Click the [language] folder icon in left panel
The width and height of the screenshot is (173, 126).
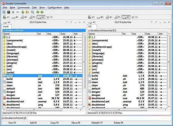point(4,53)
